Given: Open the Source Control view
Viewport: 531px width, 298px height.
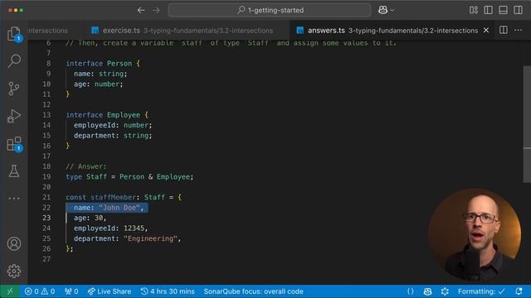Looking at the screenshot, I should coord(14,89).
